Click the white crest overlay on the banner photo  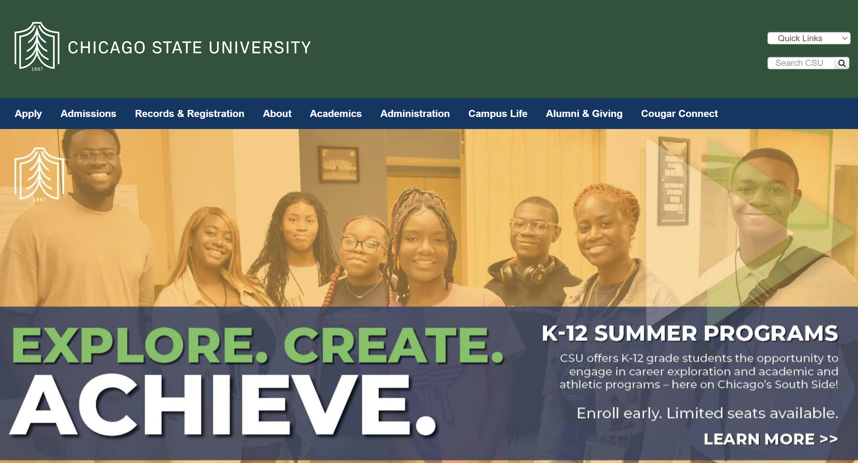click(39, 175)
